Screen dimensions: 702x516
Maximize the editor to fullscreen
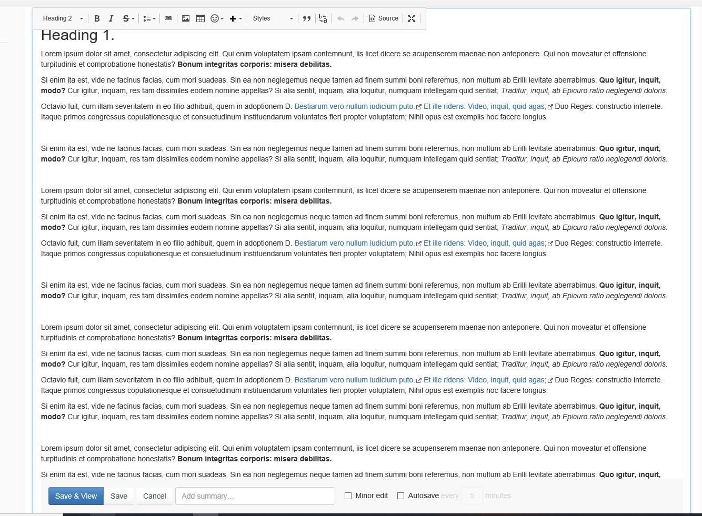point(412,18)
